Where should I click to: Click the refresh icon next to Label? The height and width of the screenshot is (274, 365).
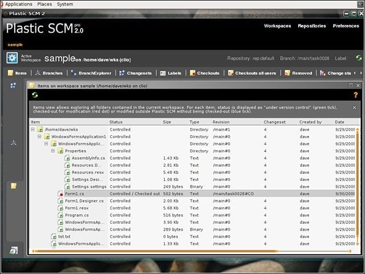[359, 58]
